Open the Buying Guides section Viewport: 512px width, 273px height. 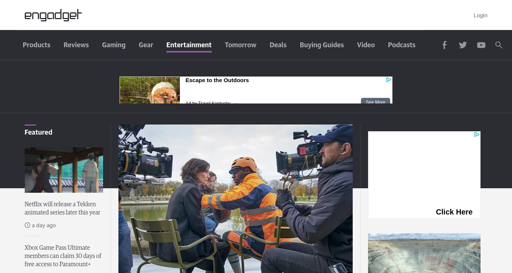[322, 45]
